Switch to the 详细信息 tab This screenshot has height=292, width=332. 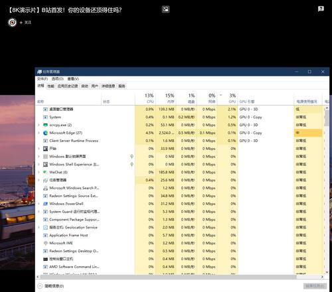pos(108,86)
